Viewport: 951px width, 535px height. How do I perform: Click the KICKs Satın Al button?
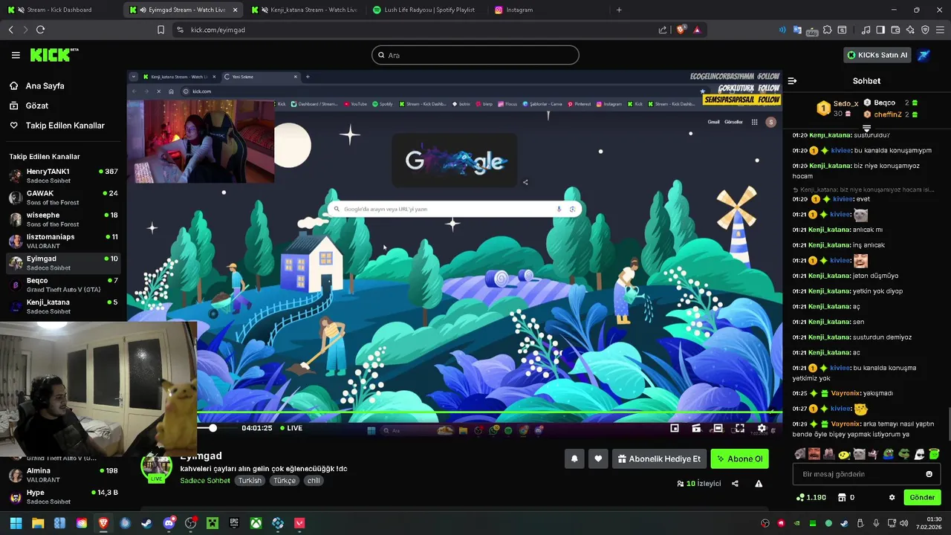click(x=877, y=55)
